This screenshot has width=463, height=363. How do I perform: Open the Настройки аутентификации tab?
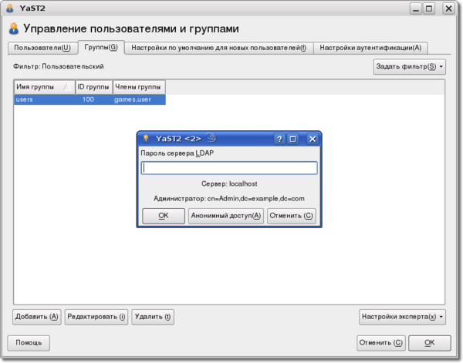tap(370, 48)
